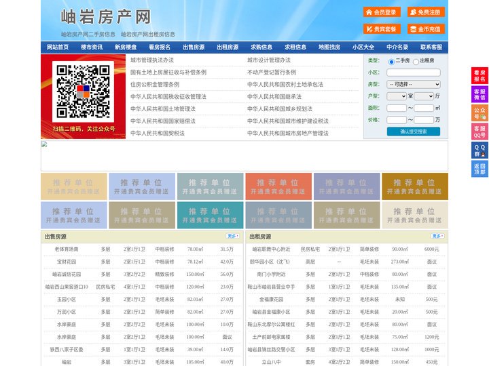
Task: Click the 返回顶部 back-to-top icon
Action: pyautogui.click(x=479, y=169)
